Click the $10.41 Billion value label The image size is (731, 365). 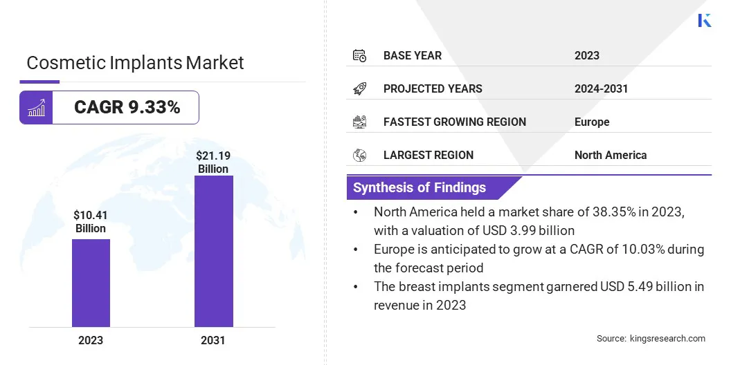click(91, 222)
